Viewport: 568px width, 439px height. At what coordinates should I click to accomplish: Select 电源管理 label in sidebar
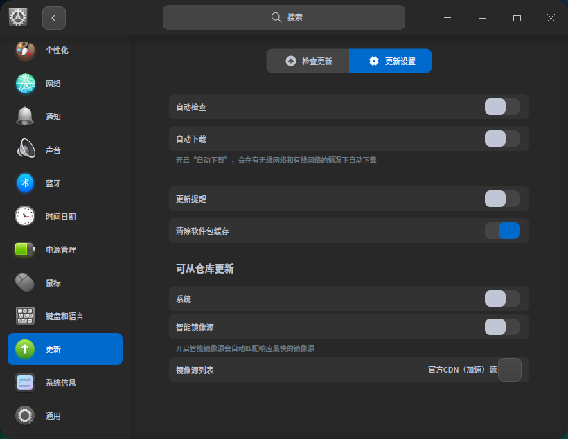tap(61, 250)
